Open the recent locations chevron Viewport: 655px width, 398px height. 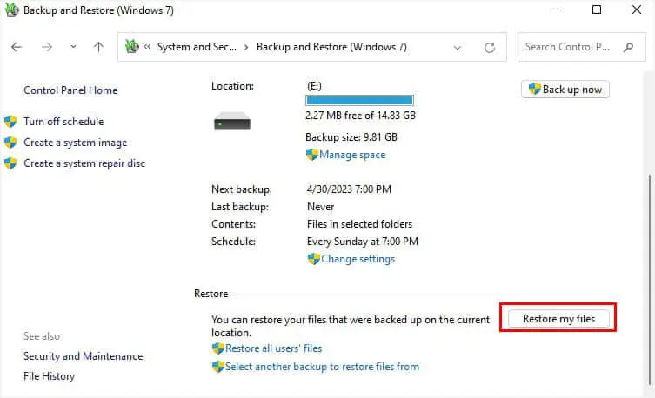[x=73, y=47]
